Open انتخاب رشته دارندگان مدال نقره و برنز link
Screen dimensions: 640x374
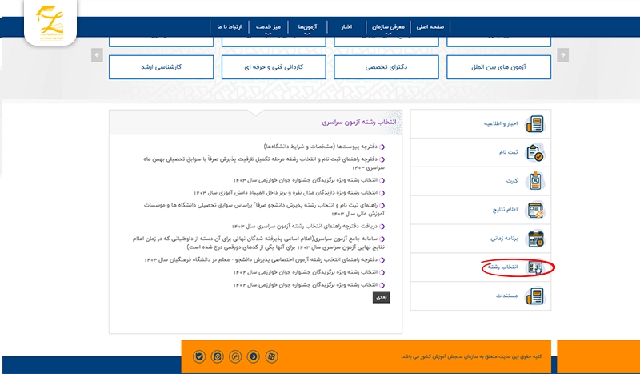286,192
